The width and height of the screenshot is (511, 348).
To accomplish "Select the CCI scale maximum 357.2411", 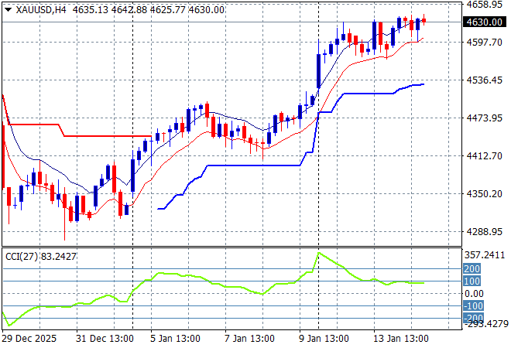I will click(x=485, y=255).
